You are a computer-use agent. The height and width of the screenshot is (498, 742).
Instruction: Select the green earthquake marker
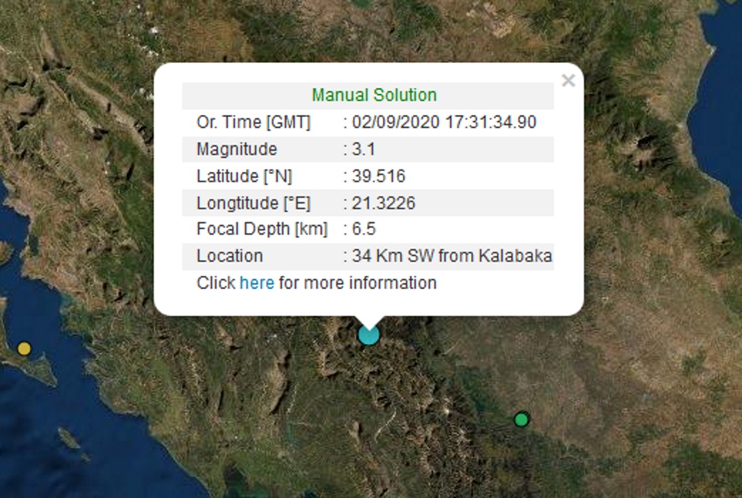tap(522, 420)
